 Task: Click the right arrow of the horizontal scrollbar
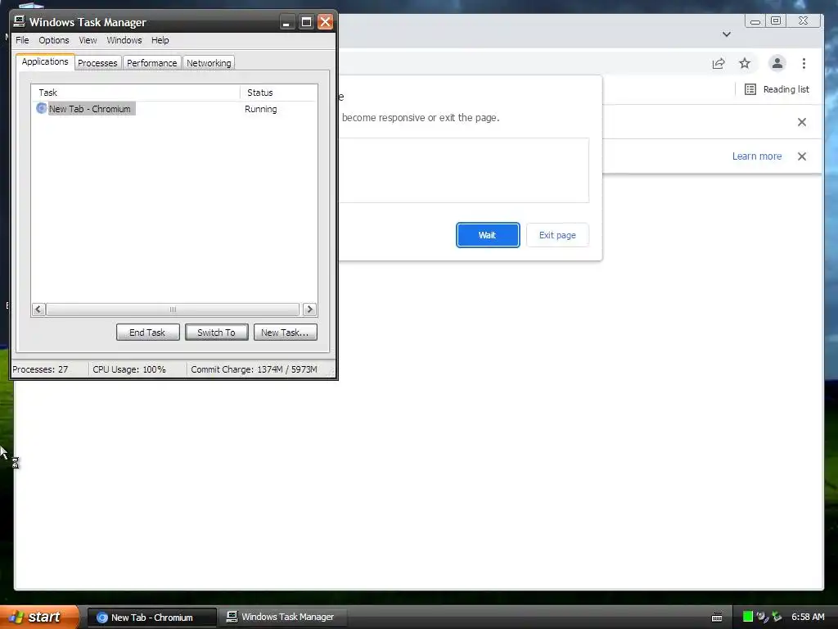click(x=309, y=309)
